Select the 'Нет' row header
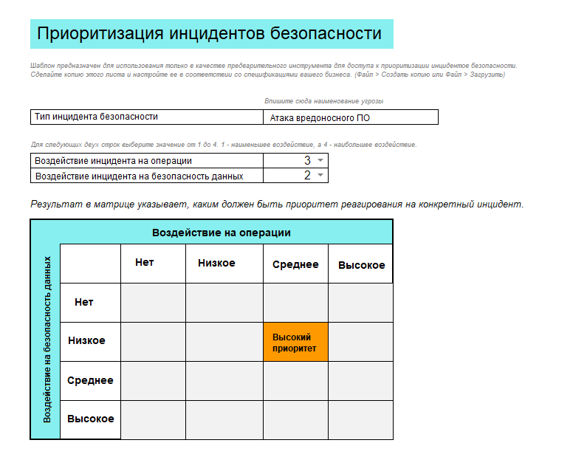Image resolution: width=573 pixels, height=457 pixels. [84, 302]
